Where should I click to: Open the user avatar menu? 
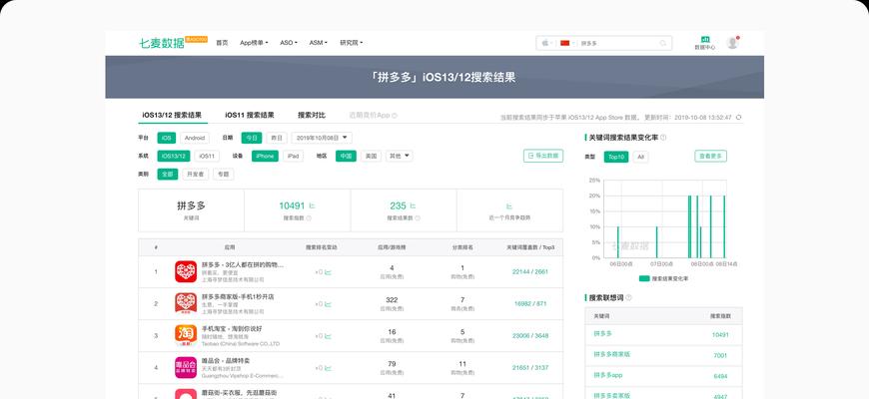tap(732, 43)
